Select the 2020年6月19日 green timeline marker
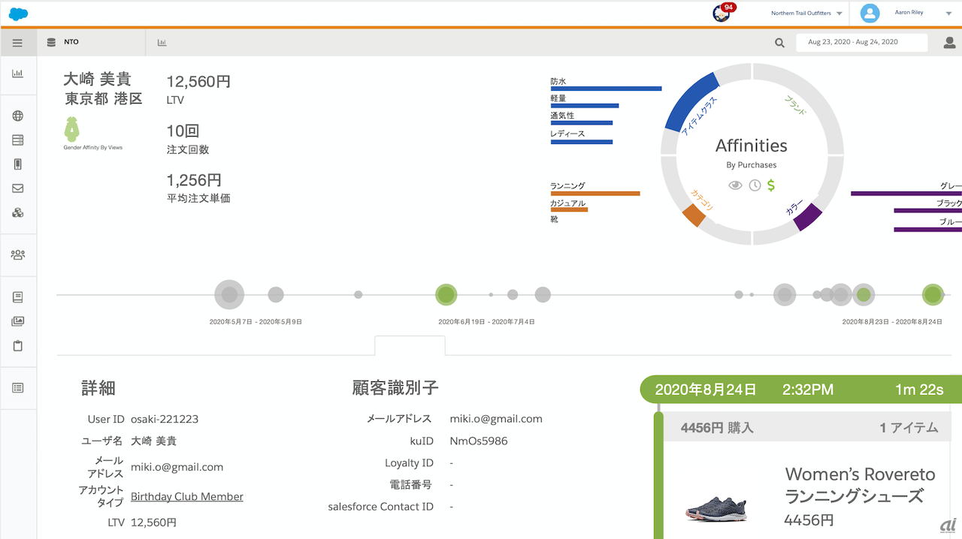 tap(446, 294)
